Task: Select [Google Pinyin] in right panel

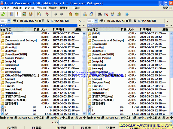Action: tap(101, 58)
